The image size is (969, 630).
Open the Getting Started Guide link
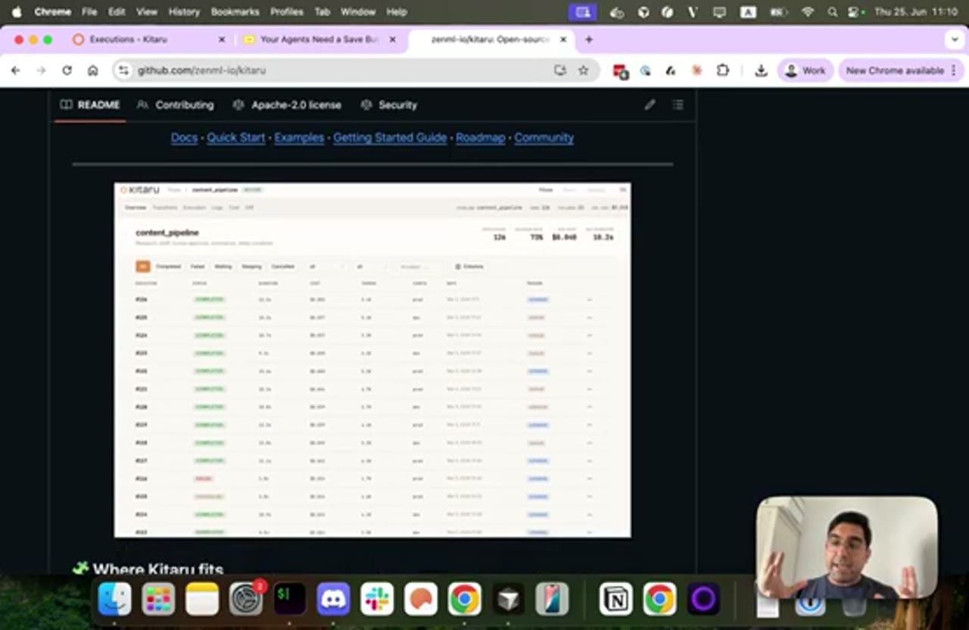coord(390,138)
